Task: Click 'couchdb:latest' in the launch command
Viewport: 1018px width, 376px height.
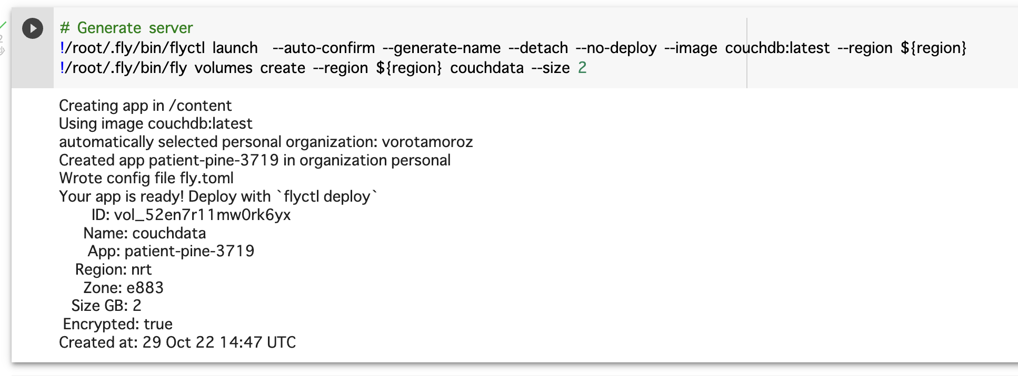Action: tap(777, 48)
